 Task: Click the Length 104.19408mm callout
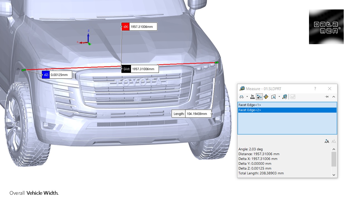(x=192, y=114)
